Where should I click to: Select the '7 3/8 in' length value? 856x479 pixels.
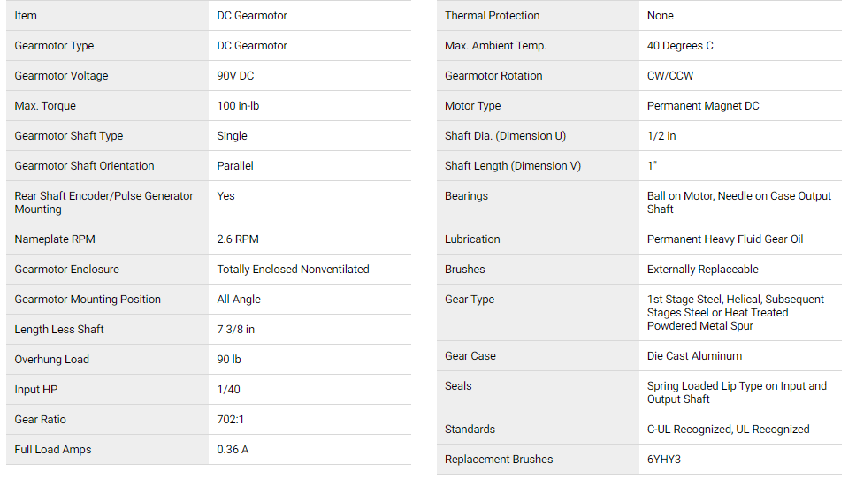[236, 329]
